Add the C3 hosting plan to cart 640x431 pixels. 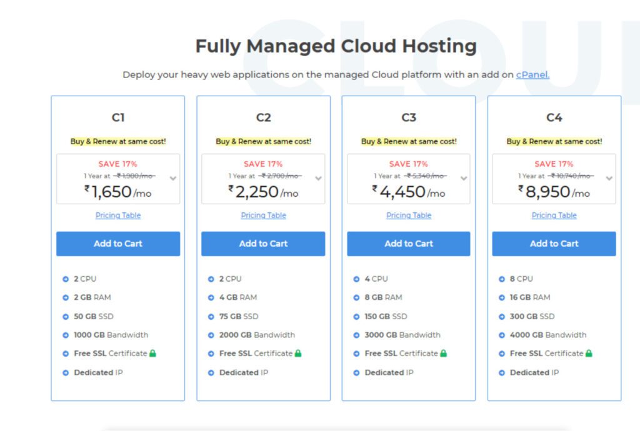[409, 244]
